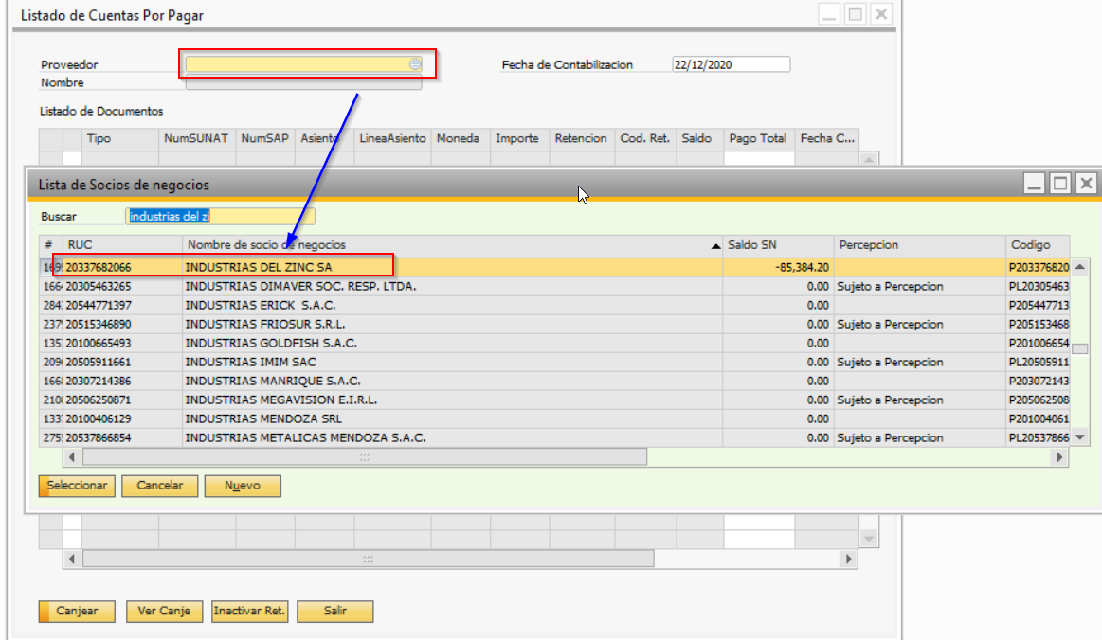The height and width of the screenshot is (640, 1102).
Task: Sort by Nombre de socio de negocios header
Action: click(453, 245)
